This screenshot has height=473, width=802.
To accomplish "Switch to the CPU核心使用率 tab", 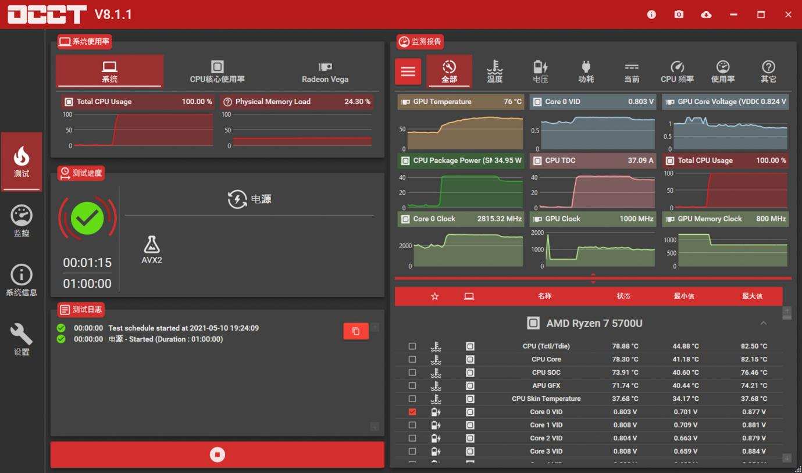I will coord(218,71).
